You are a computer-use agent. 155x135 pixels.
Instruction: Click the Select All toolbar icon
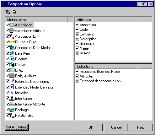(8, 12)
